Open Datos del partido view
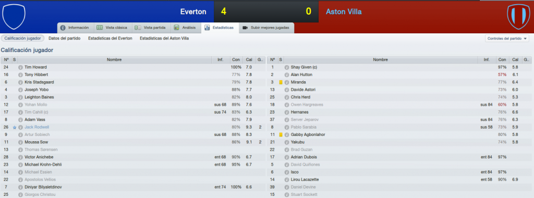This screenshot has width=534, height=198. tap(64, 39)
